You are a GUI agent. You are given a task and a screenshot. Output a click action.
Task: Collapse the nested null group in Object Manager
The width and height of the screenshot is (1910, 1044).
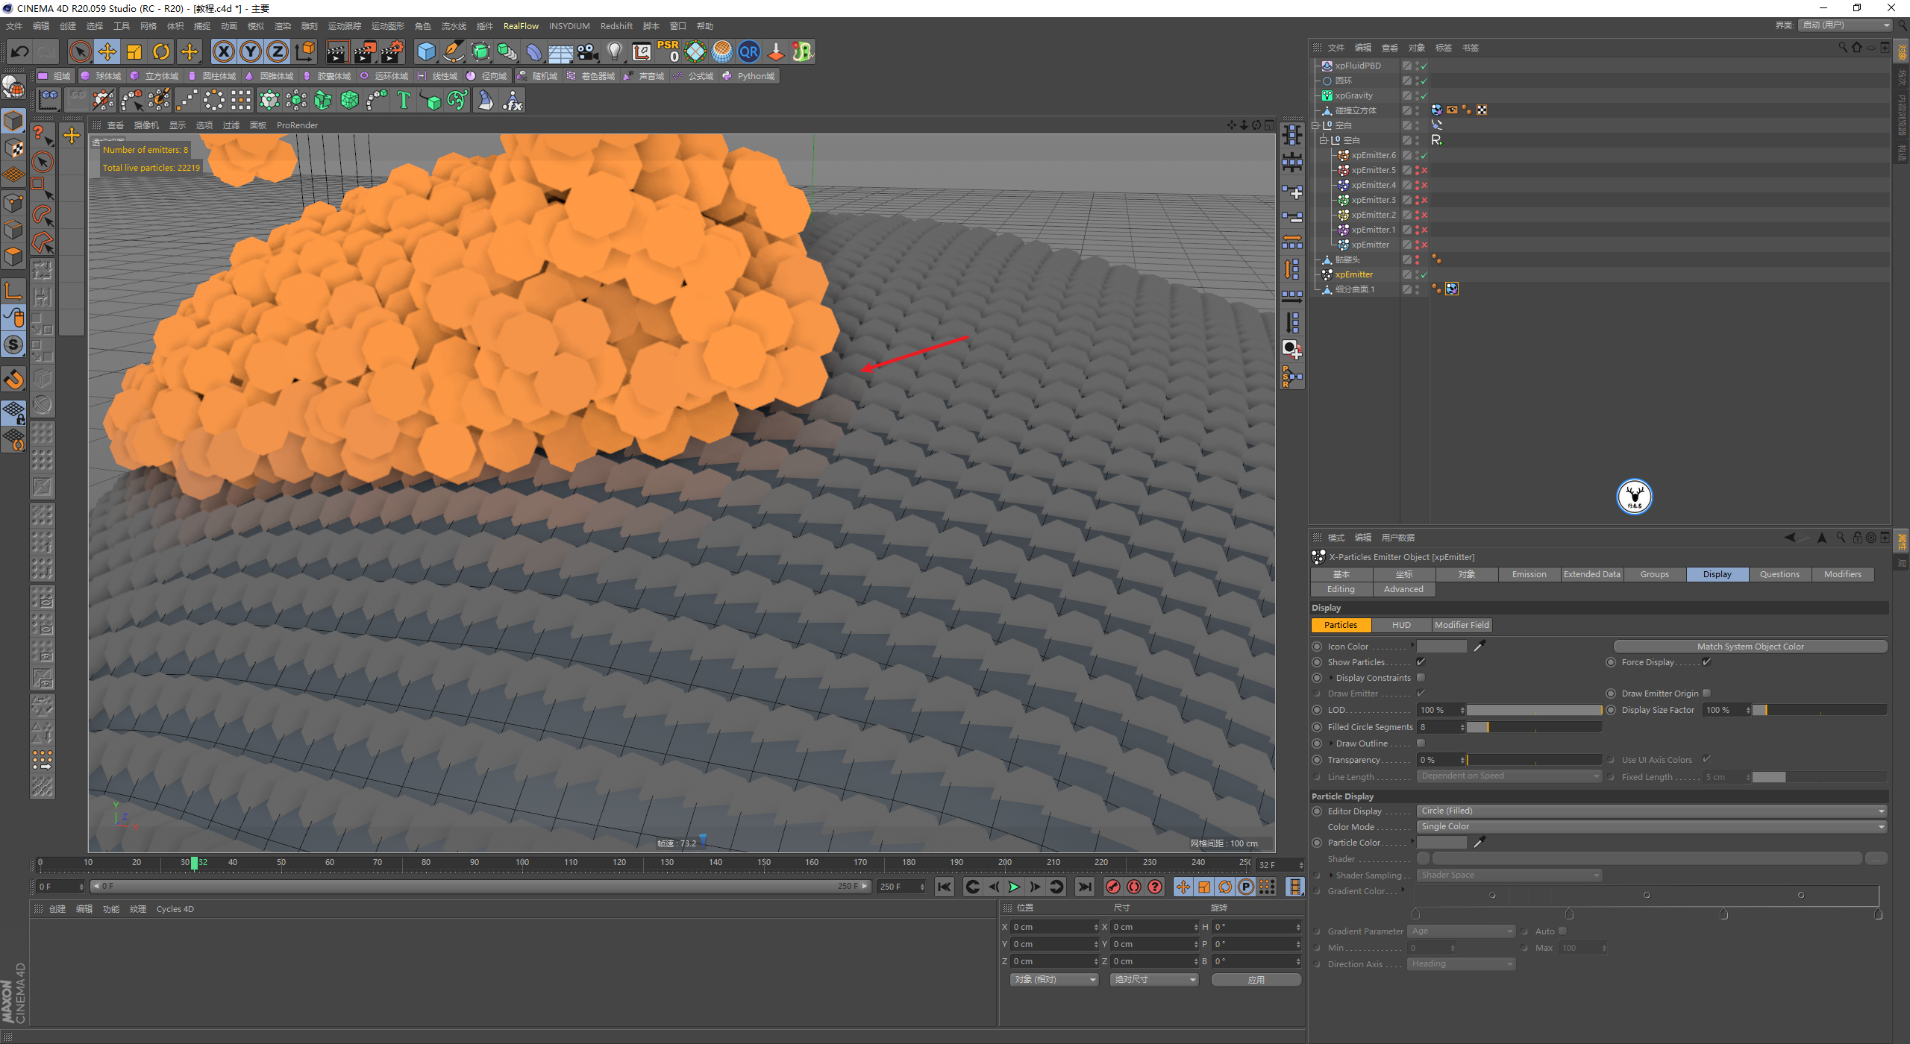point(1324,140)
